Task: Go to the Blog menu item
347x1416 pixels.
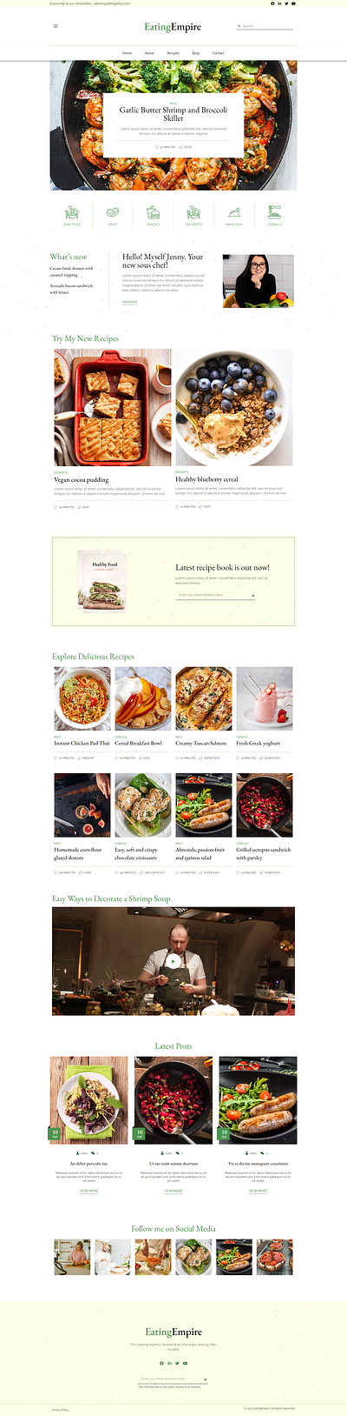Action: pos(196,53)
